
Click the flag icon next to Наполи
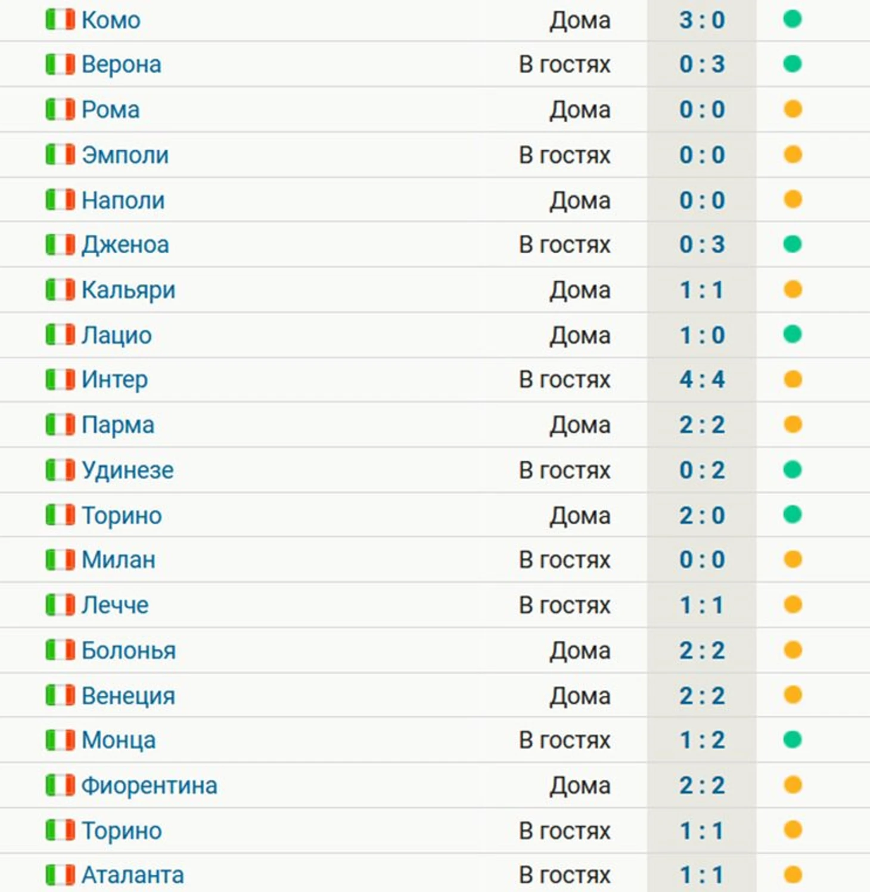(x=60, y=200)
